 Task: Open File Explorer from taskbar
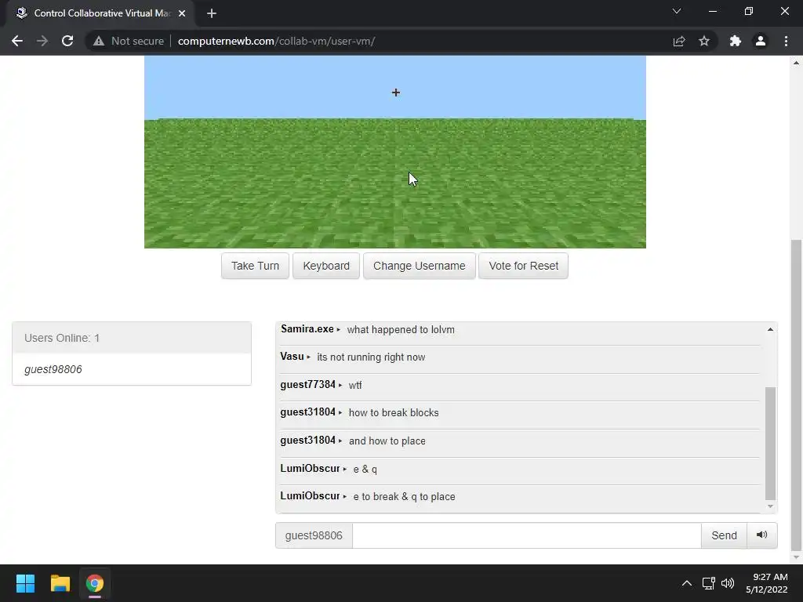tap(60, 583)
